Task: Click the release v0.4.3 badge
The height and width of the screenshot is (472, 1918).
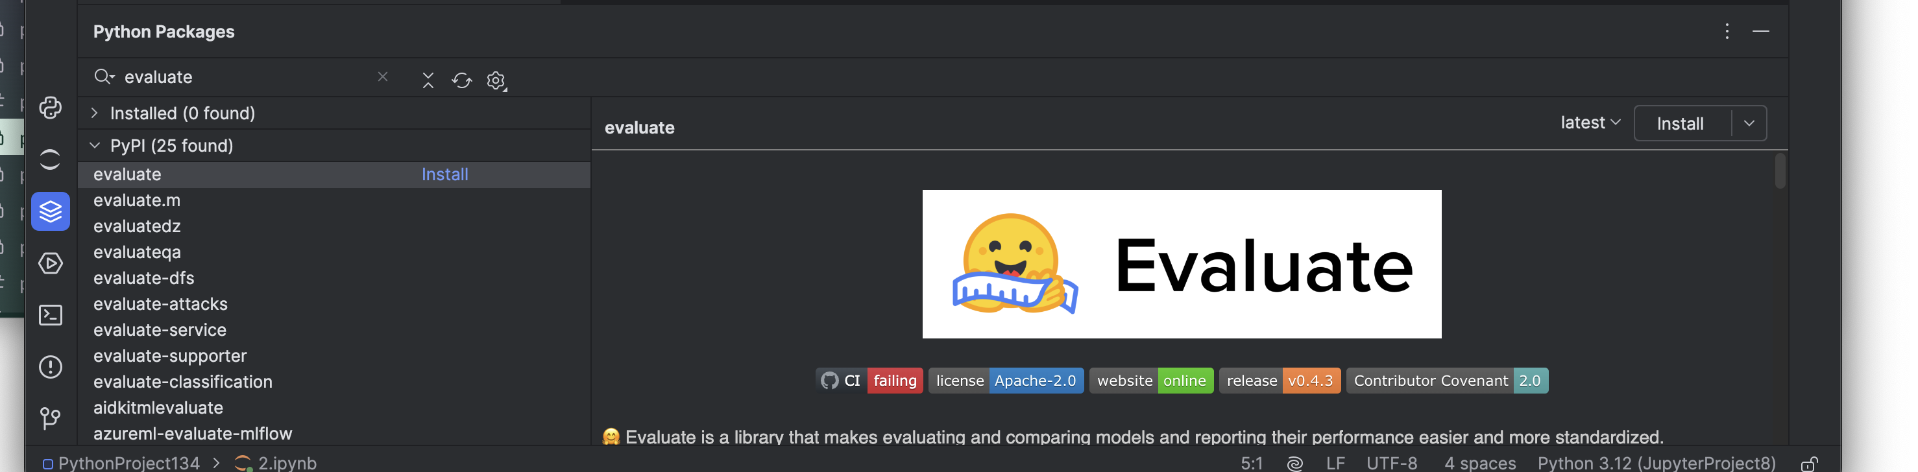Action: 1280,381
